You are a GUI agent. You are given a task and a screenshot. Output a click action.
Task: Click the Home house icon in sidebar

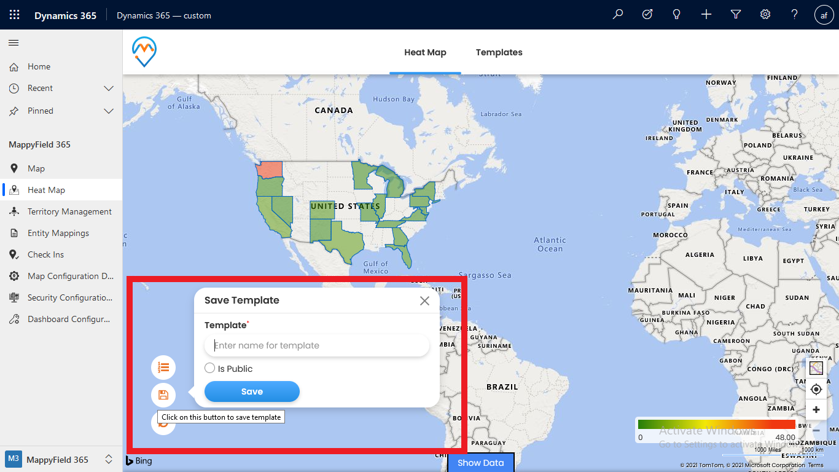[14, 66]
